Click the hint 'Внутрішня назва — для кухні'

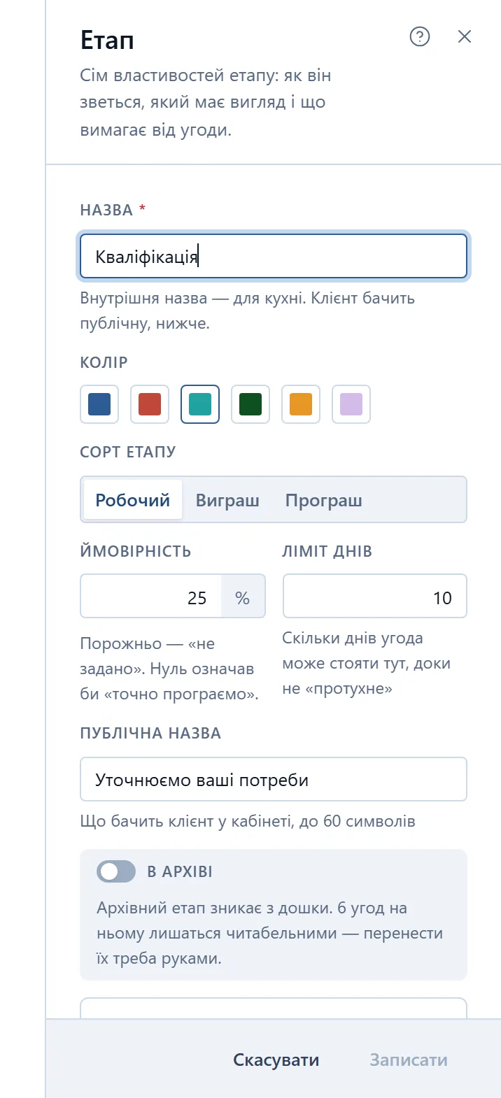click(x=248, y=311)
